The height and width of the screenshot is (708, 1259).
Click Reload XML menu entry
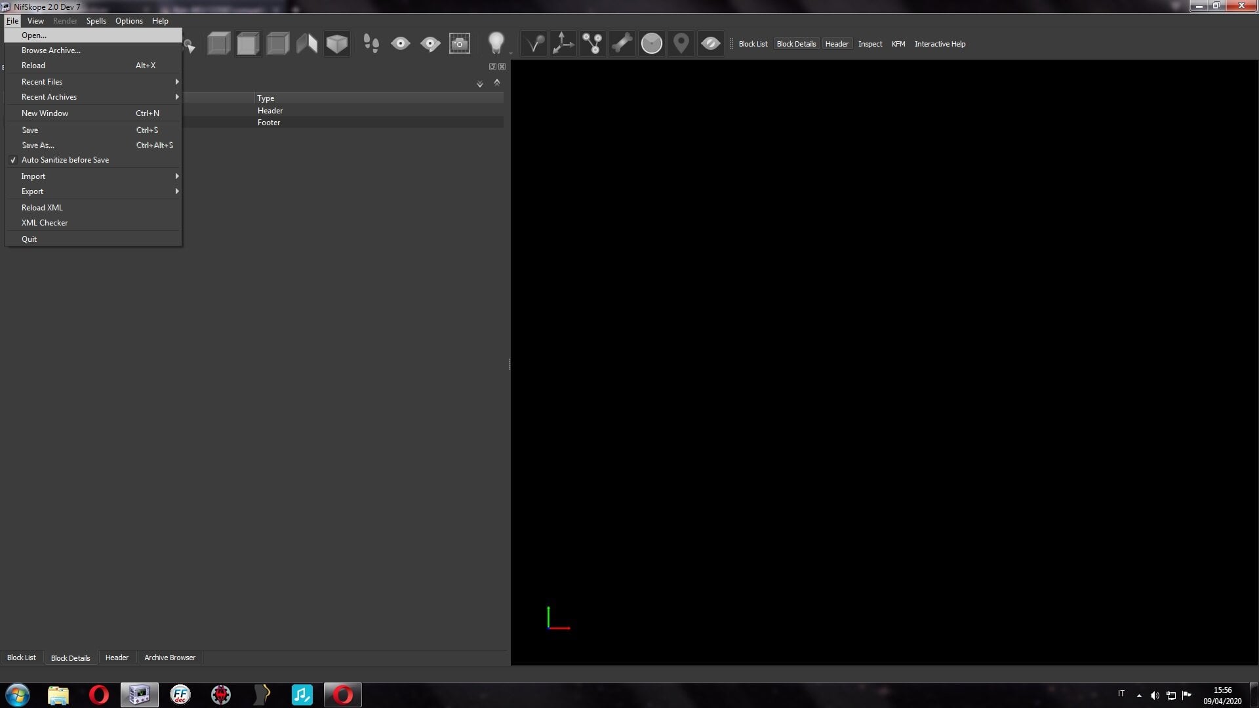[93, 208]
